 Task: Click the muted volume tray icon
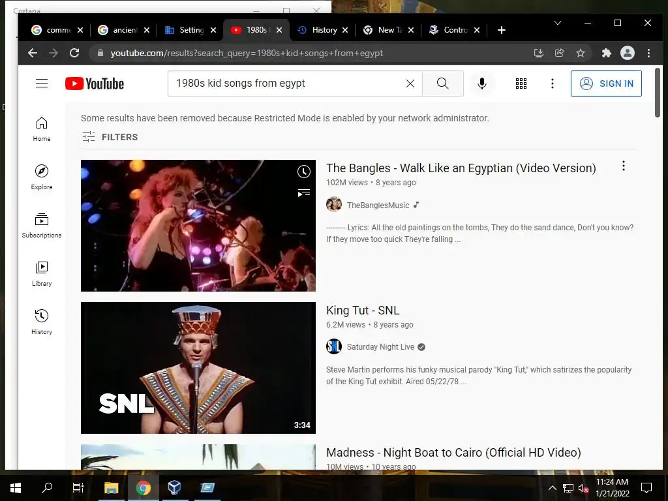click(583, 488)
